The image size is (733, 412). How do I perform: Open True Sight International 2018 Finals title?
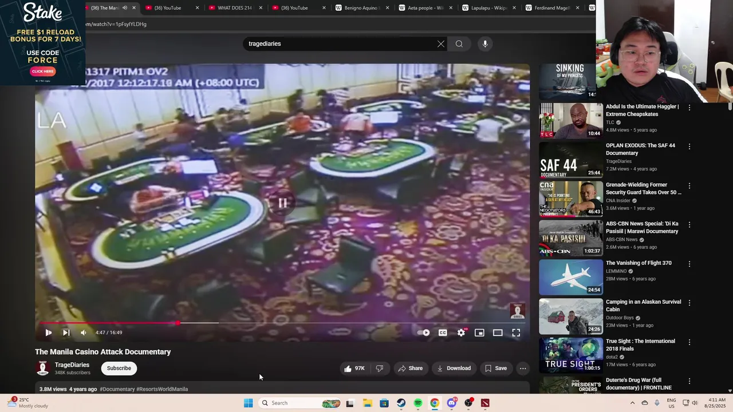click(x=640, y=345)
